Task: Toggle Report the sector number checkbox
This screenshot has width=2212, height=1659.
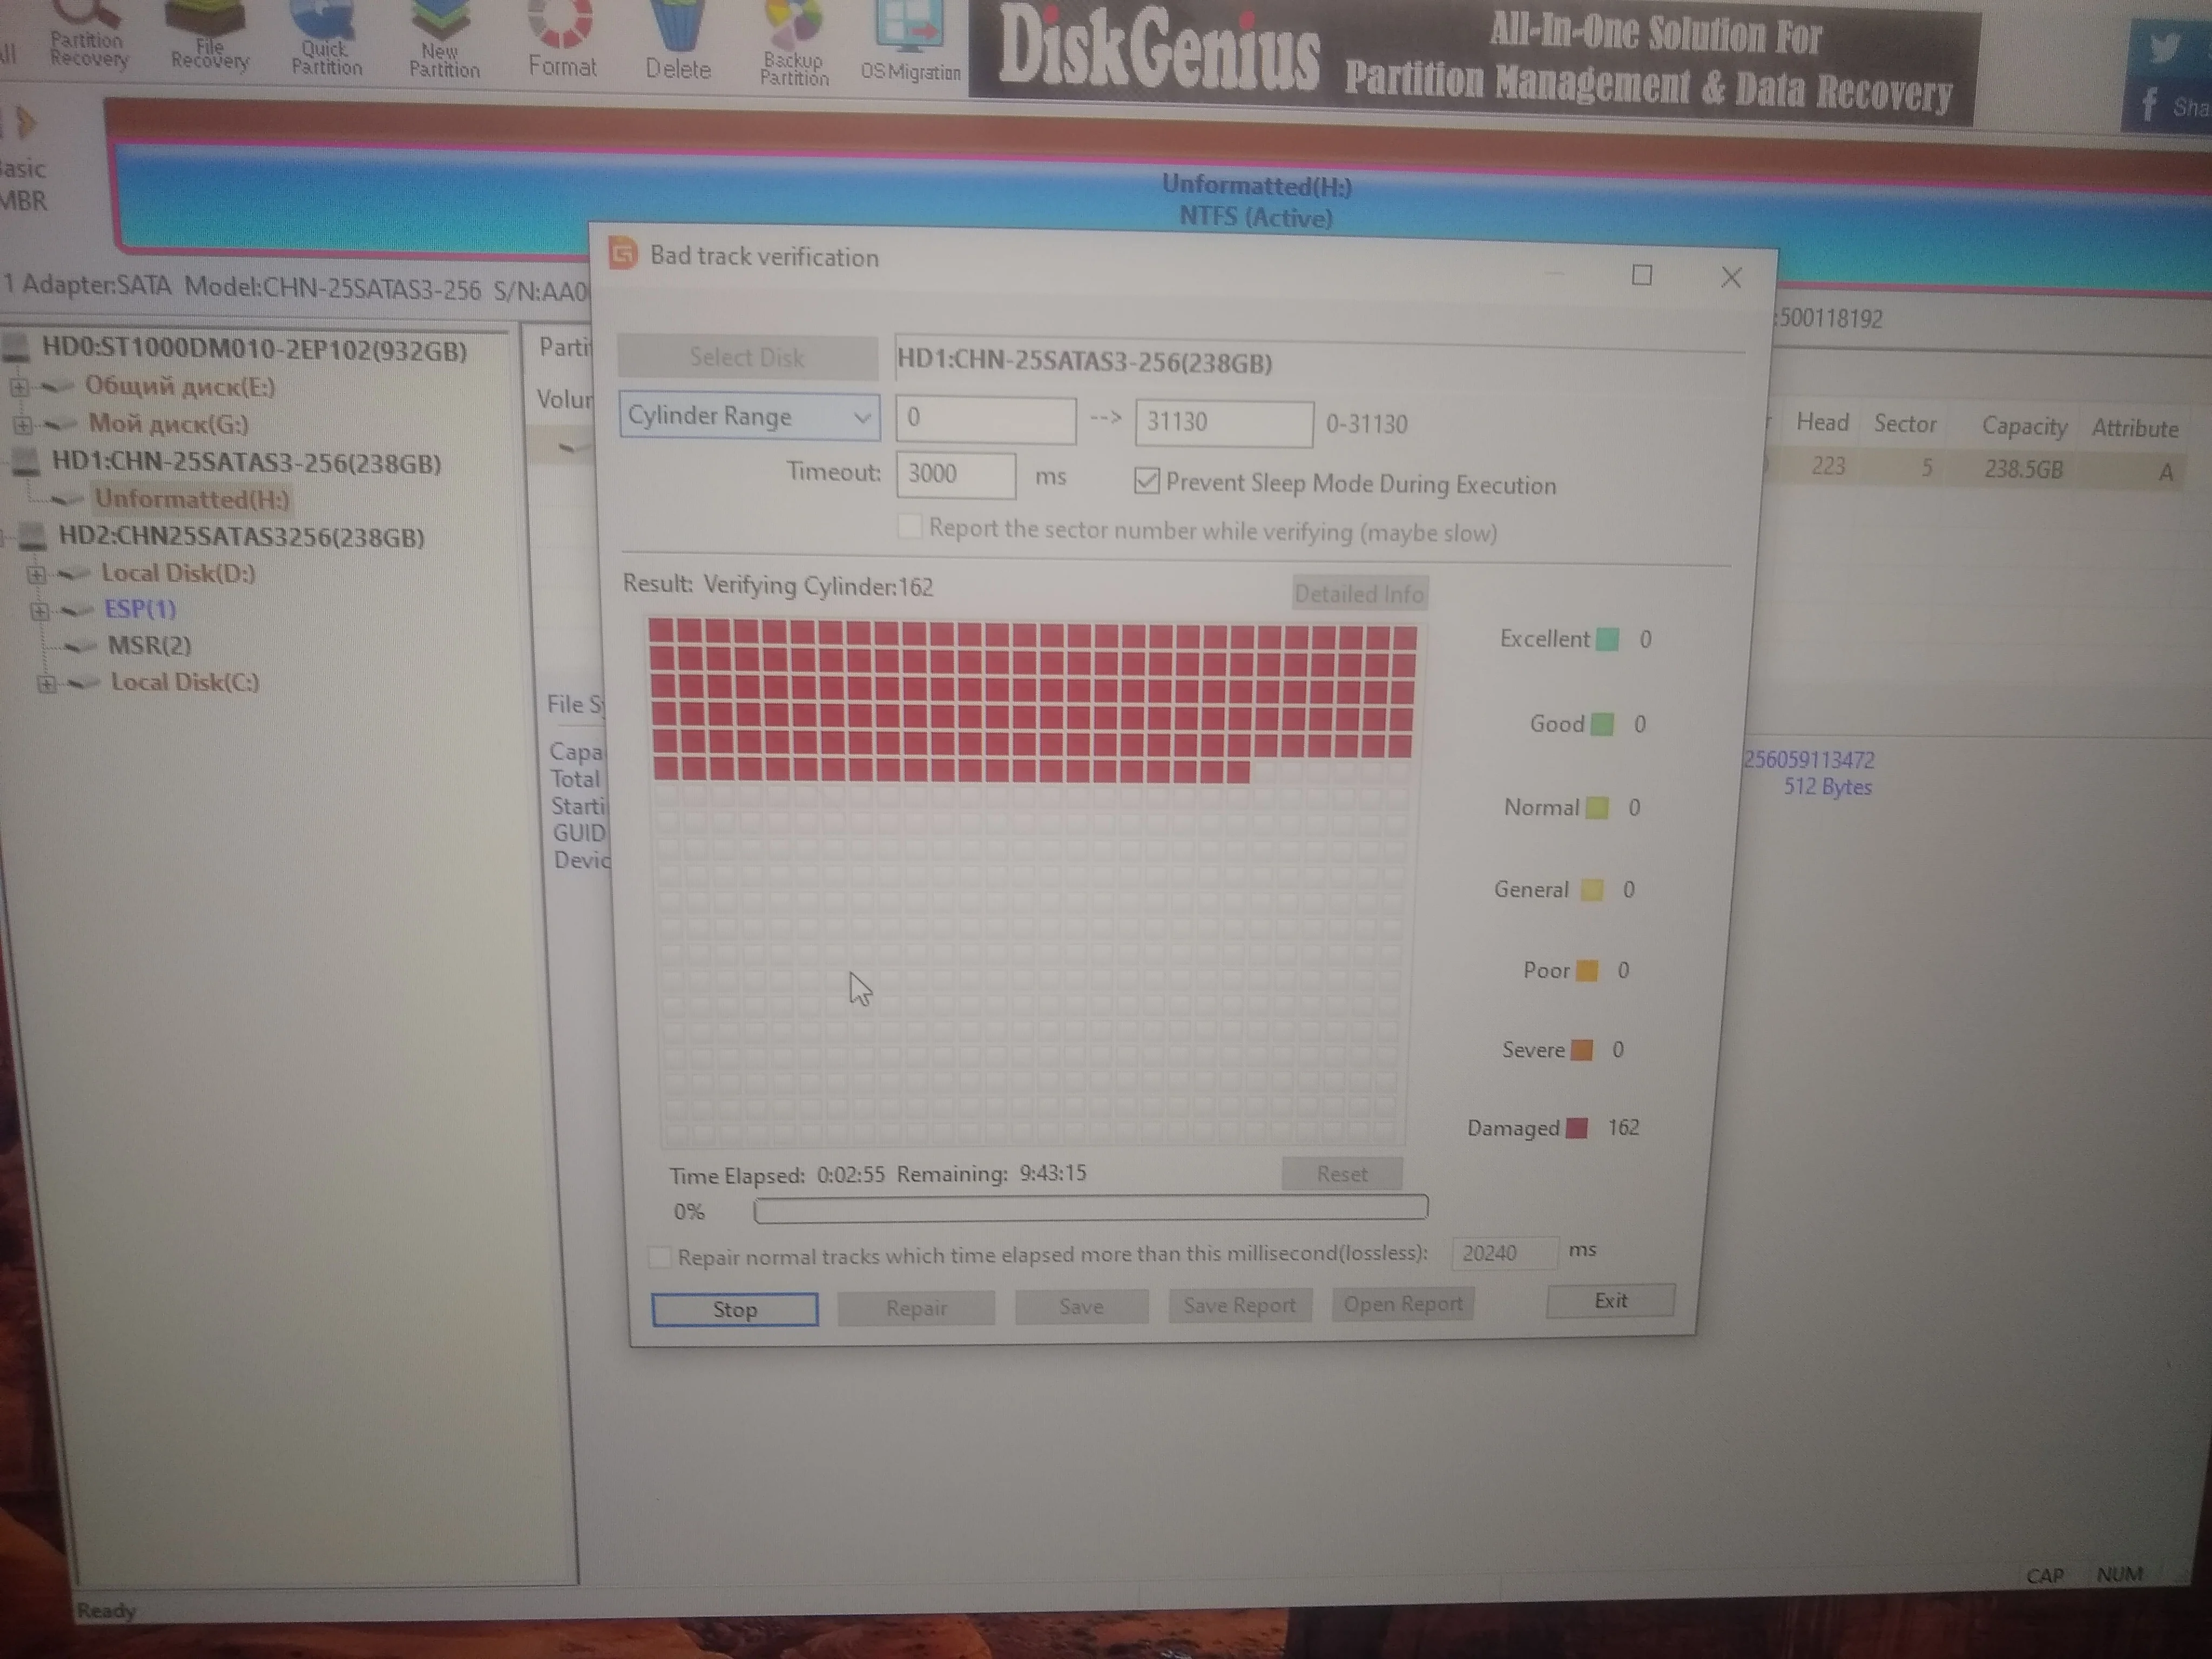Action: click(909, 527)
